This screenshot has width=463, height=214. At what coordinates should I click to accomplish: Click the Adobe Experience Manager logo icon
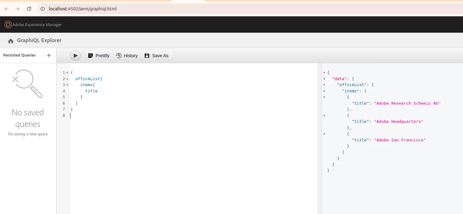(x=8, y=25)
